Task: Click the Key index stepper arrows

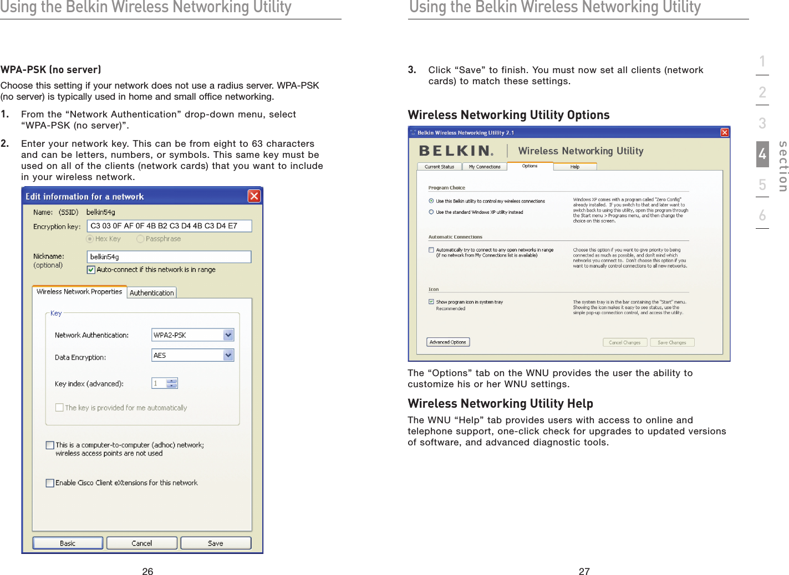Action: point(172,383)
